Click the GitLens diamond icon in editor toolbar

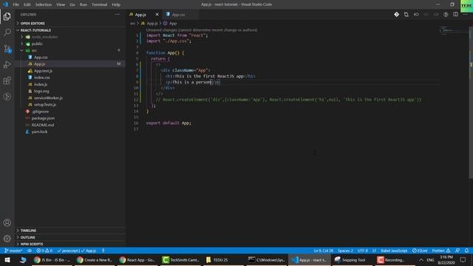click(396, 14)
